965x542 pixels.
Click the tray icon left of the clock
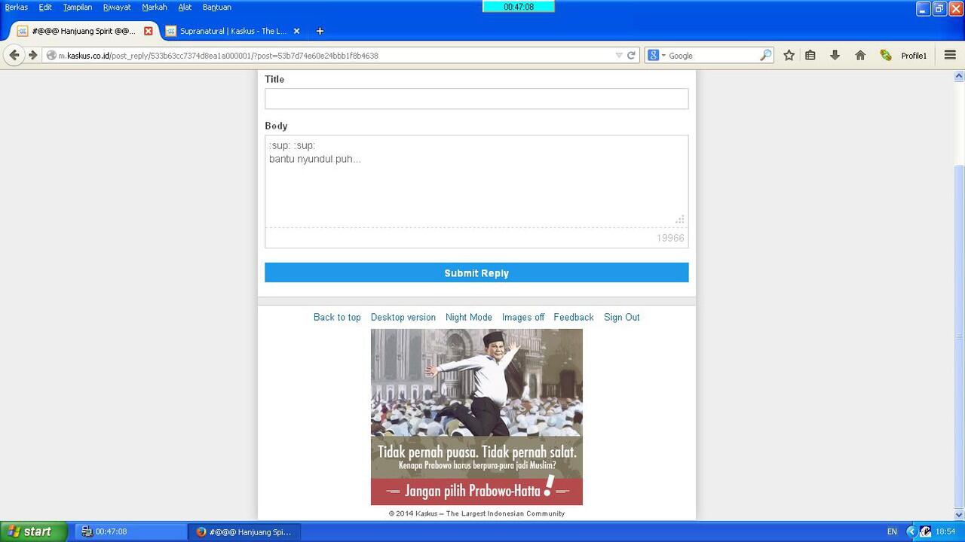click(x=925, y=531)
